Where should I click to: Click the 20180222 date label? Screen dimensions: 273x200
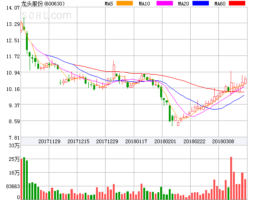(194, 141)
